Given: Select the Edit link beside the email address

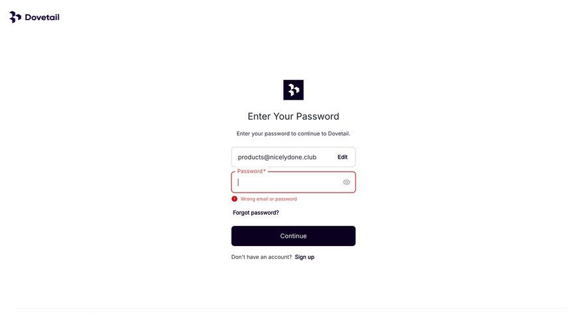Looking at the screenshot, I should click(x=342, y=157).
